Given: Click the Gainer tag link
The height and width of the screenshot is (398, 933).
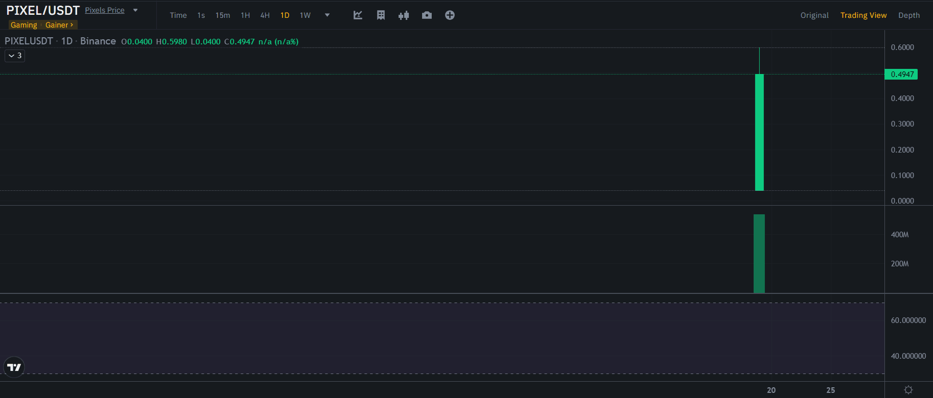Looking at the screenshot, I should click(x=59, y=25).
